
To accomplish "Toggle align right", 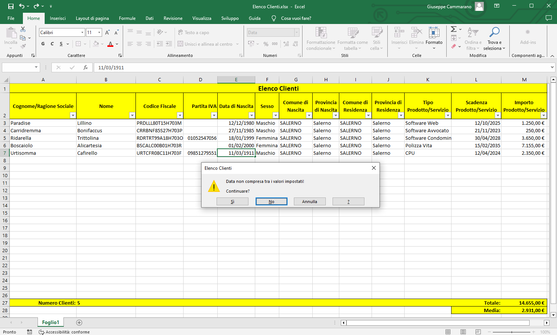I will tap(148, 44).
